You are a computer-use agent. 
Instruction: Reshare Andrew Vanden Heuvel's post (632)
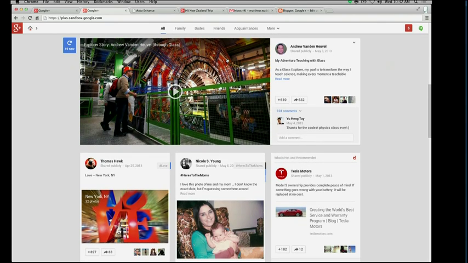point(299,100)
